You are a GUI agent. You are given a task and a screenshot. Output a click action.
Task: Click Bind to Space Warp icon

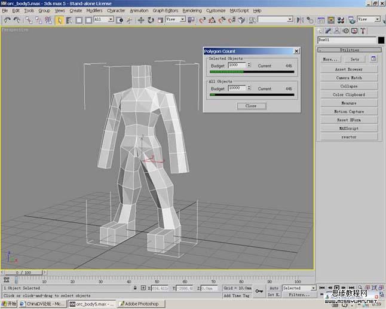(x=48, y=20)
